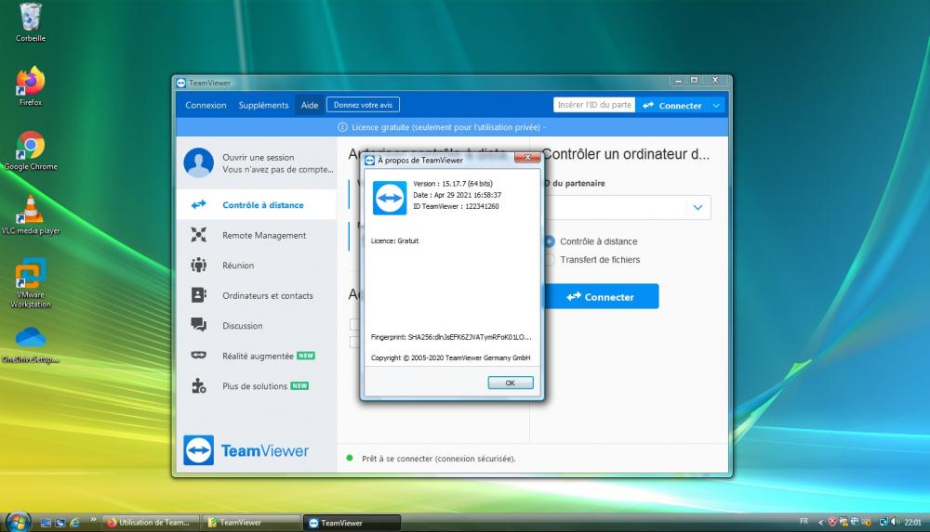Click the Plus de solutions puzzle icon
The width and height of the screenshot is (930, 532).
199,385
